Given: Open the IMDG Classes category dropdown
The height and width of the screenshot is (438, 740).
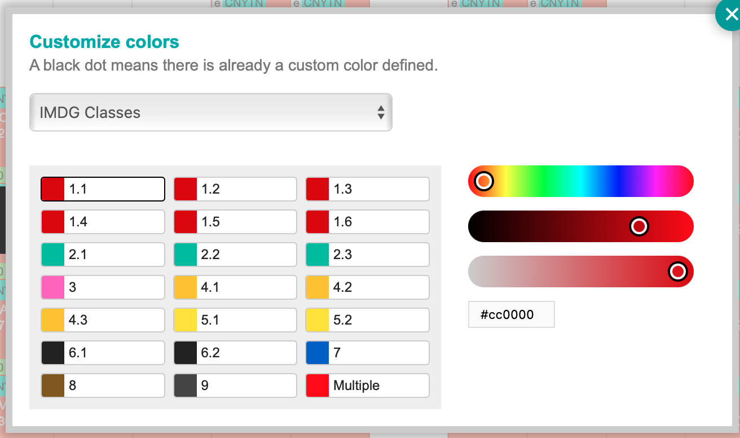Looking at the screenshot, I should 211,112.
